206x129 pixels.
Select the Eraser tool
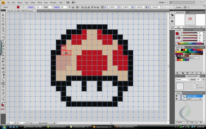click(x=3, y=49)
